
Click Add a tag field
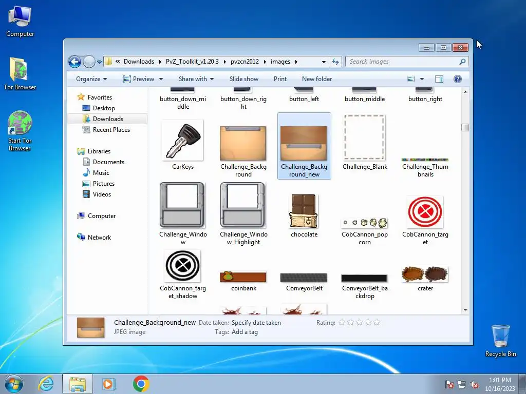(245, 332)
